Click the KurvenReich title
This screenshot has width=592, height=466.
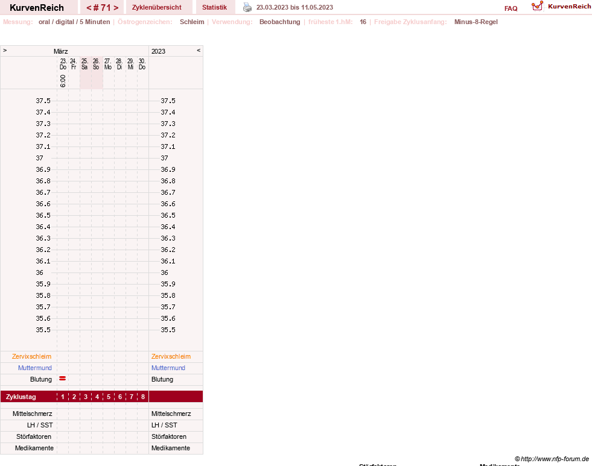(37, 8)
